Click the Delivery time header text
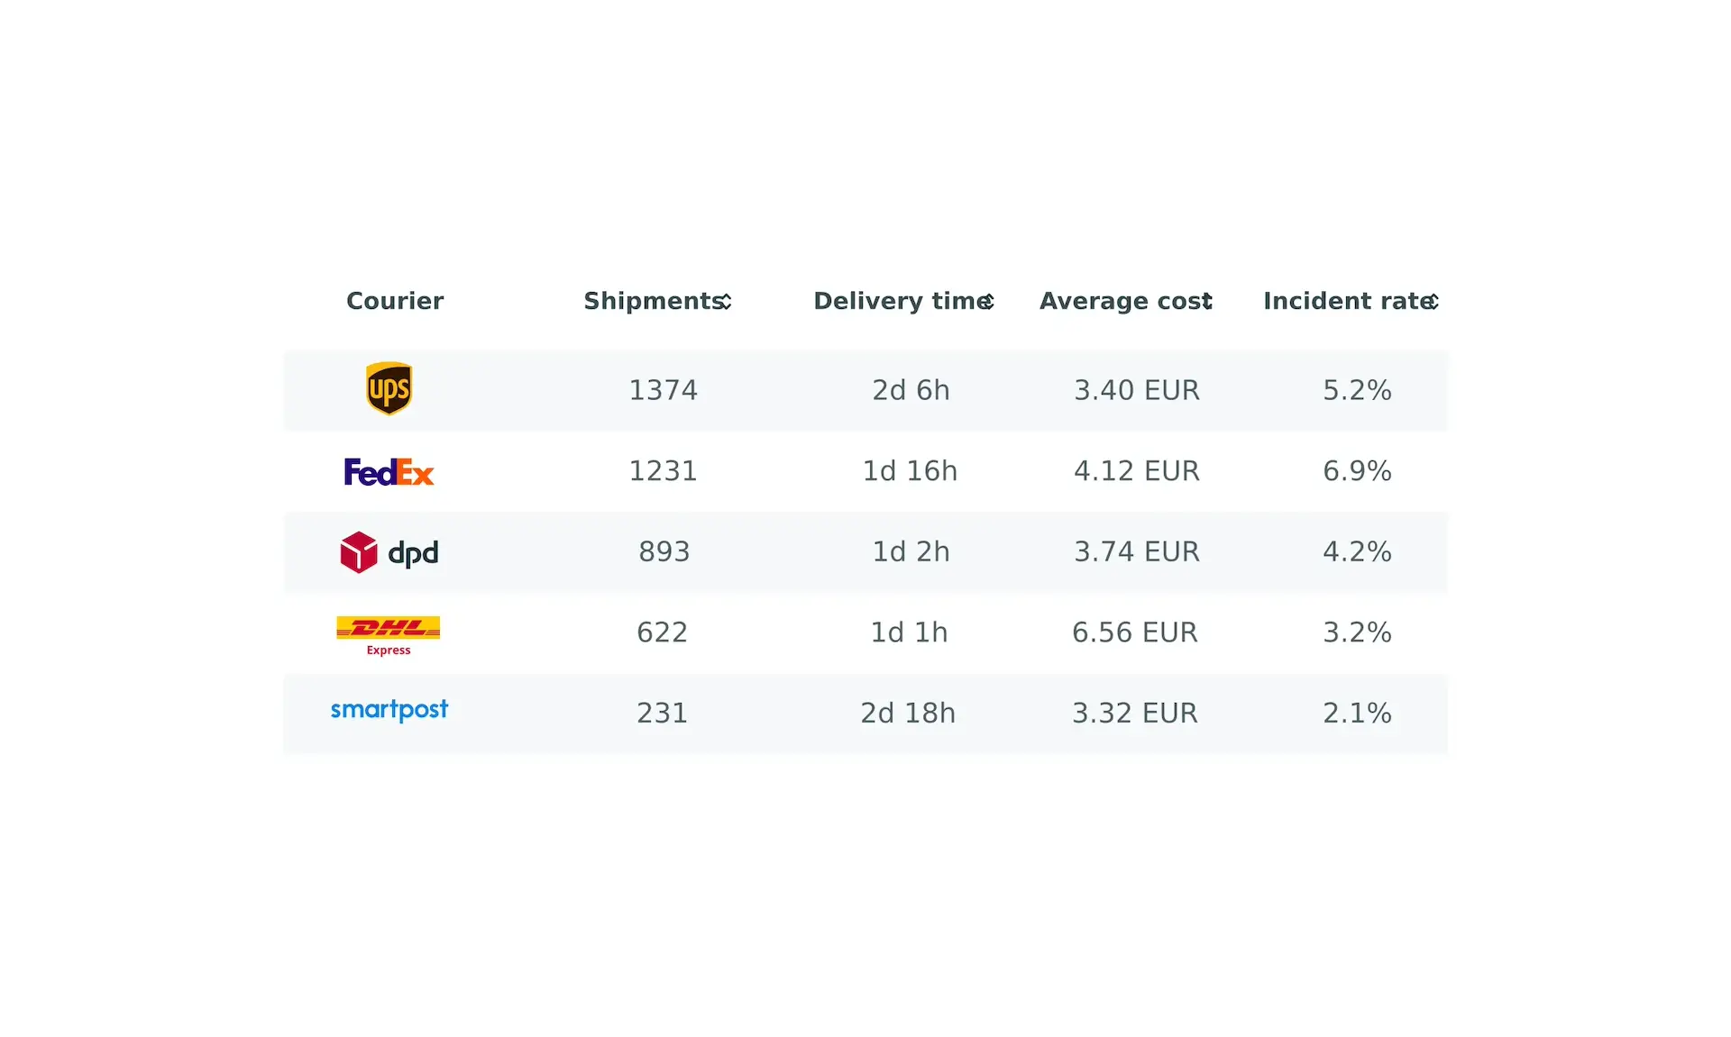 (x=898, y=301)
